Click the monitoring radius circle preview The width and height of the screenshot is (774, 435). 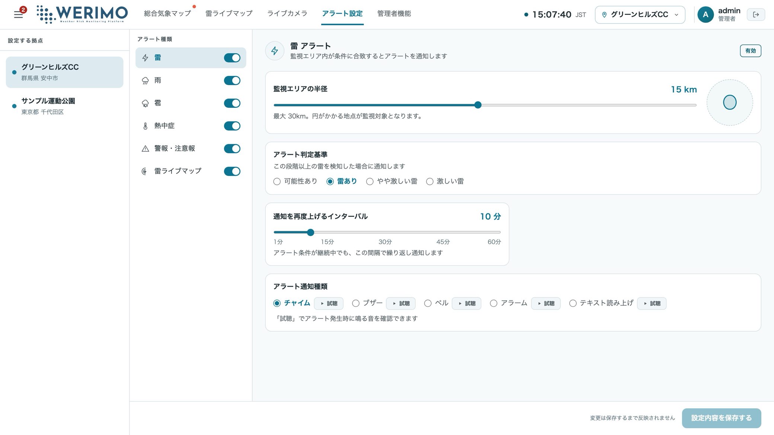[729, 102]
